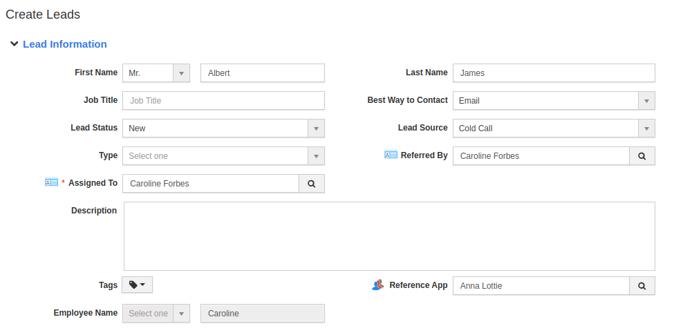The width and height of the screenshot is (683, 335).
Task: Click the Last Name field containing James
Action: pyautogui.click(x=554, y=73)
